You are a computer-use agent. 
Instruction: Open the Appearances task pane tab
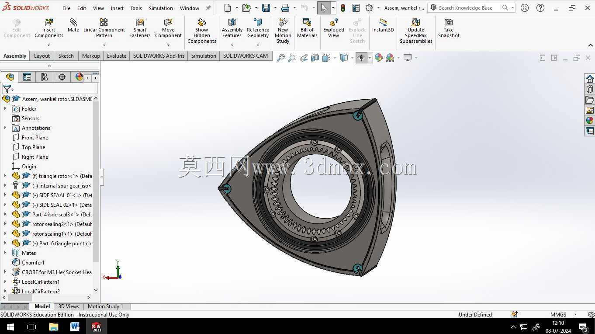coord(590,121)
